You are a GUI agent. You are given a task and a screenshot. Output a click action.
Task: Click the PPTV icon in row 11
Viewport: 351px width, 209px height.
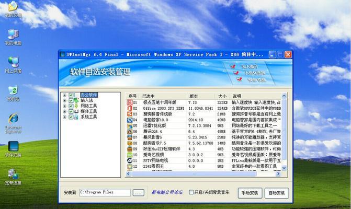click(130, 160)
